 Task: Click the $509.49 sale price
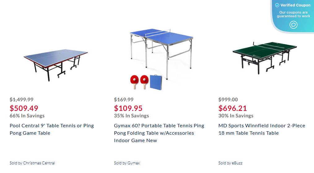[x=24, y=108]
